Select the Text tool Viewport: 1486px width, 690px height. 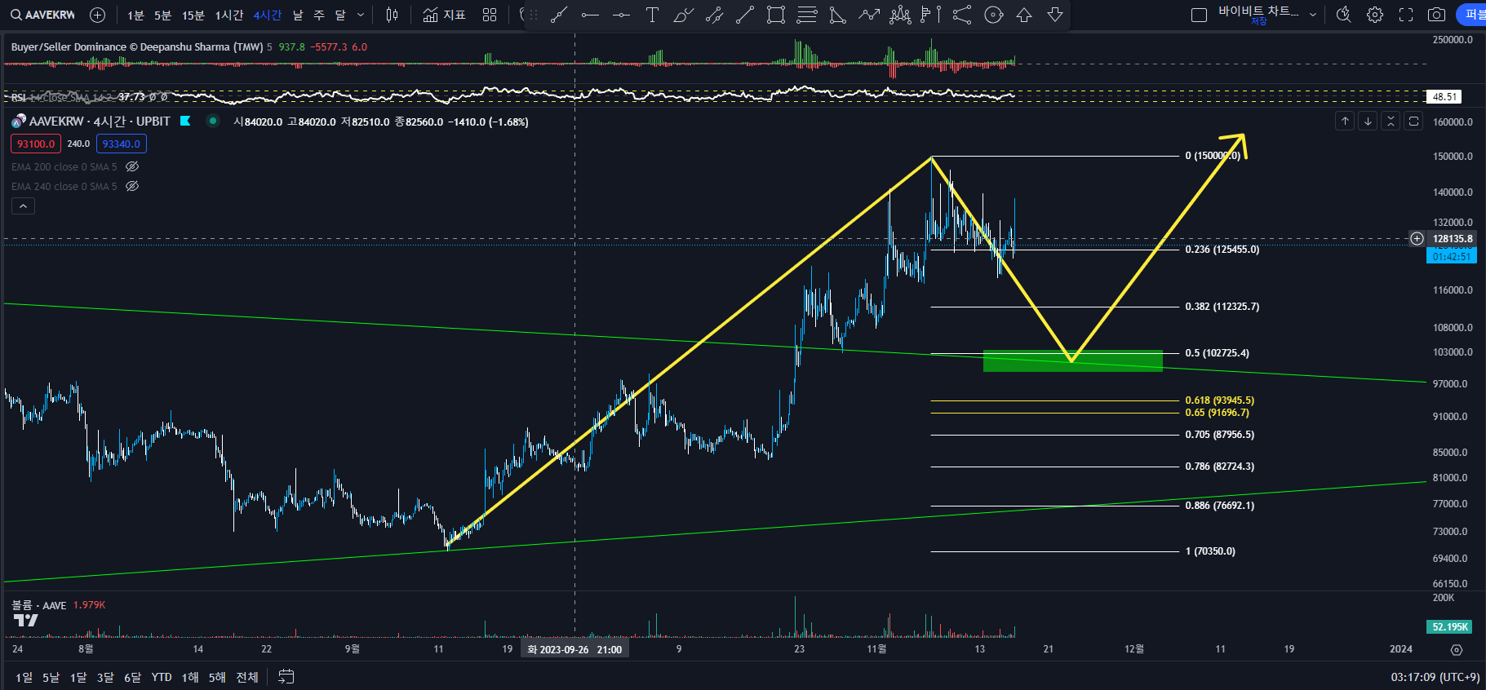click(652, 15)
